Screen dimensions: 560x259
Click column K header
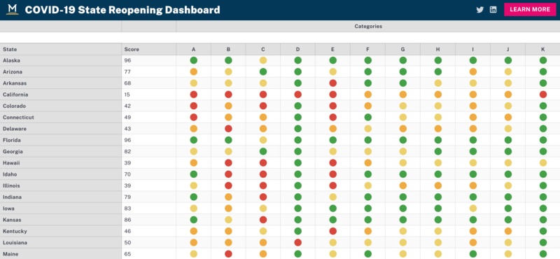[543, 49]
